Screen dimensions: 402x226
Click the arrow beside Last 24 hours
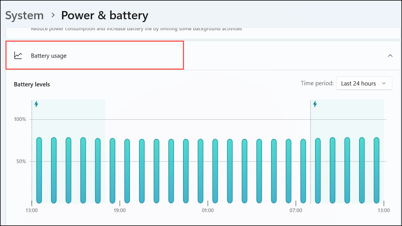(x=384, y=84)
